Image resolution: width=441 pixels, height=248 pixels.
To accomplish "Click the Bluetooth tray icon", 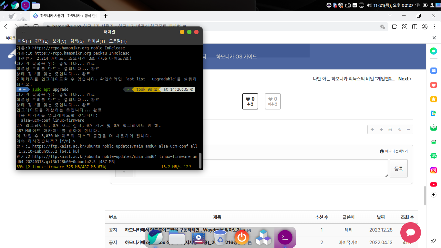I will pyautogui.click(x=335, y=5).
